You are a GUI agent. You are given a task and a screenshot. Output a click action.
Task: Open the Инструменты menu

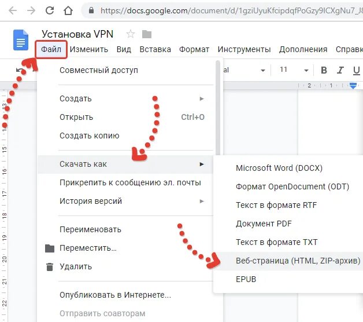[x=244, y=49]
